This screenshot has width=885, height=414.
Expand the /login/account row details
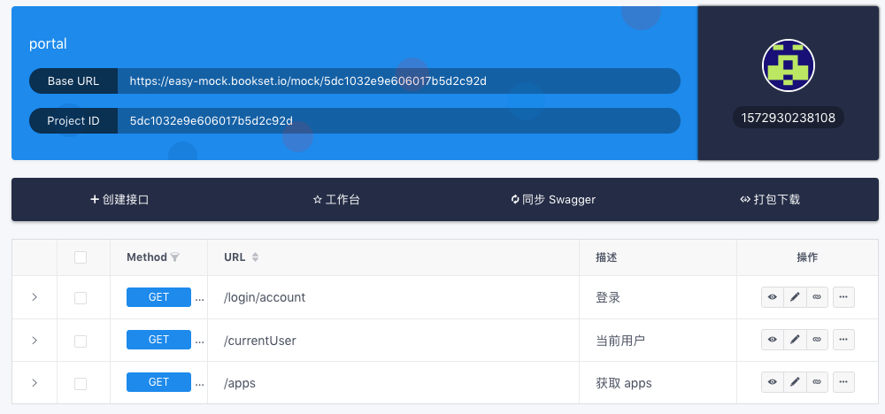[35, 297]
